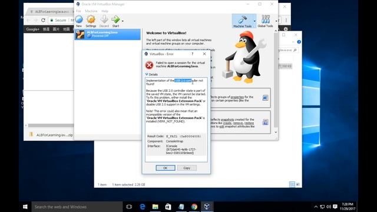377x212 pixels.
Task: Select the ALBForLearningJava Chrome tab
Action: 51,12
